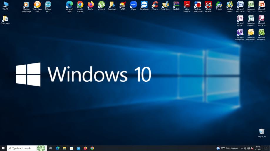Open the µTorrent desktop icon
The width and height of the screenshot is (270, 151).
pyautogui.click(x=101, y=6)
